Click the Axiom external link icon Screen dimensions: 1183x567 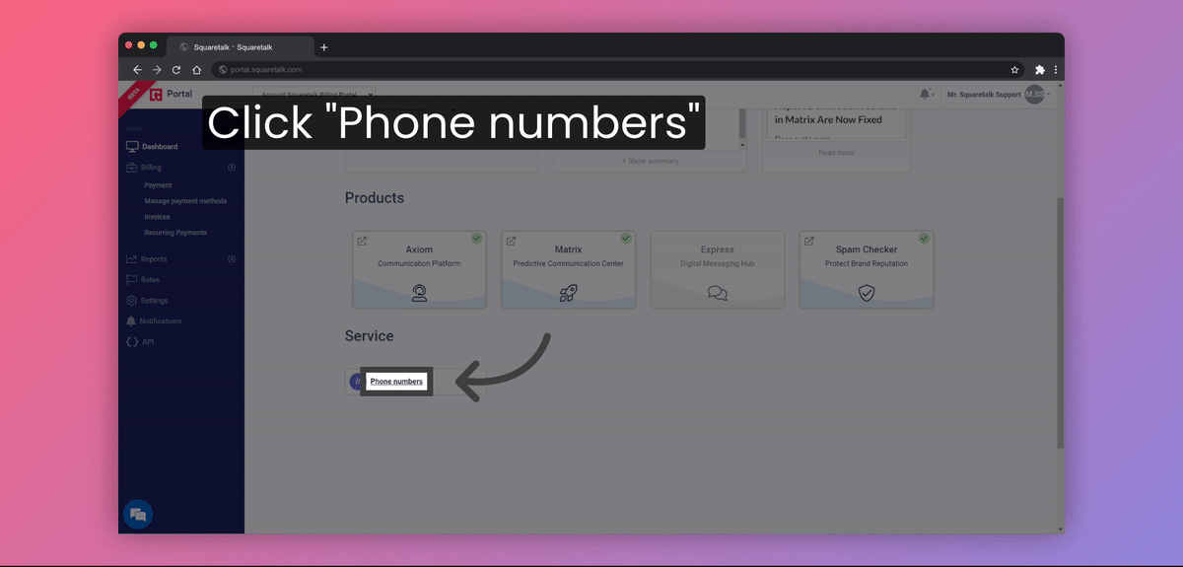click(x=362, y=241)
